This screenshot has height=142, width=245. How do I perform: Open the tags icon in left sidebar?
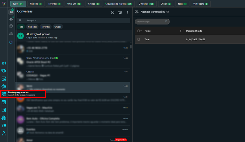4,71
